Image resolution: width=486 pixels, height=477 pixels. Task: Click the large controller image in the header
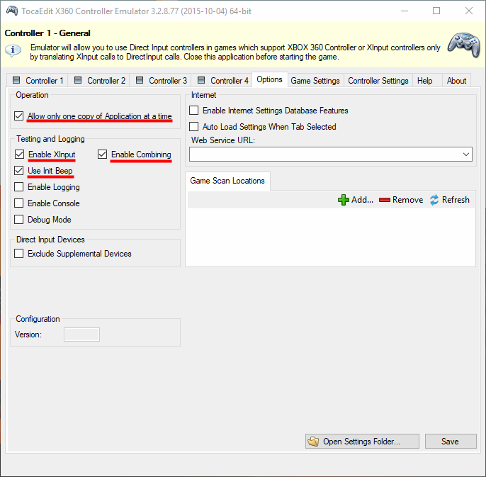point(463,45)
